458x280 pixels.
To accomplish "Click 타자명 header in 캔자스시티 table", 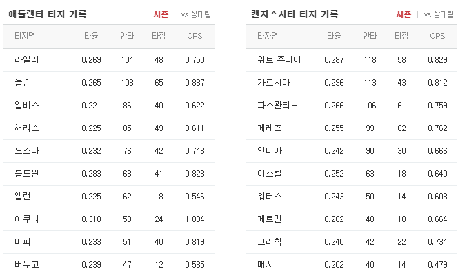I will [268, 36].
